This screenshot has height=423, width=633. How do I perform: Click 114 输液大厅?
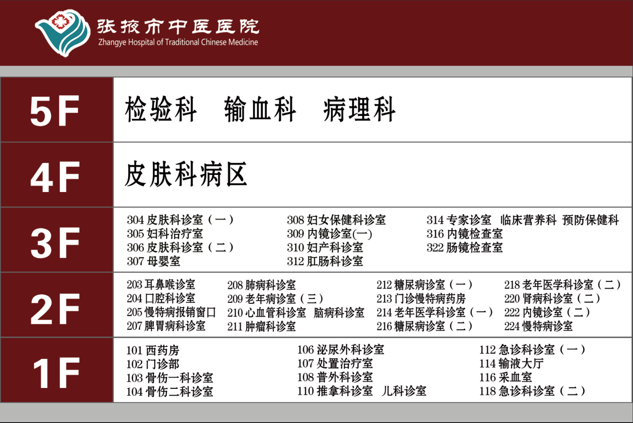(511, 364)
